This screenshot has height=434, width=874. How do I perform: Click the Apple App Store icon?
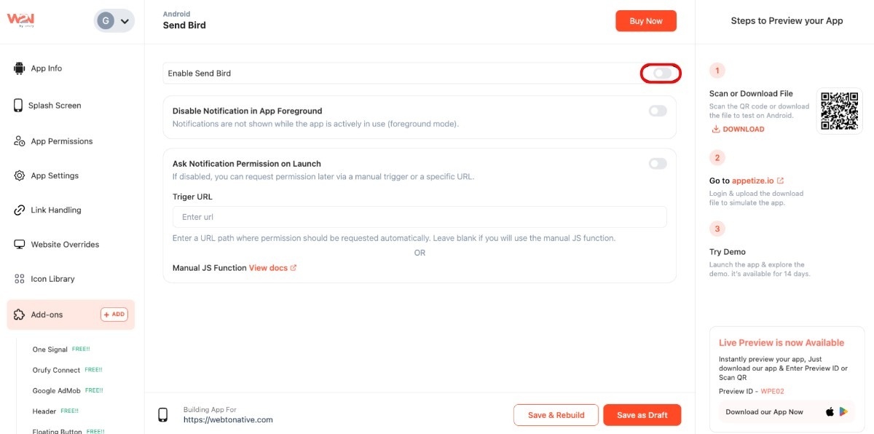point(830,412)
